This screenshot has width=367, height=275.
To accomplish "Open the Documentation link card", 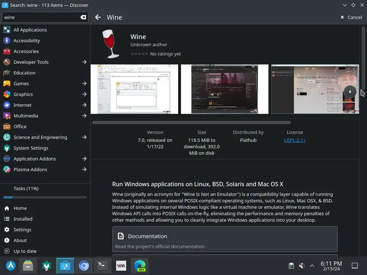I will click(x=225, y=239).
